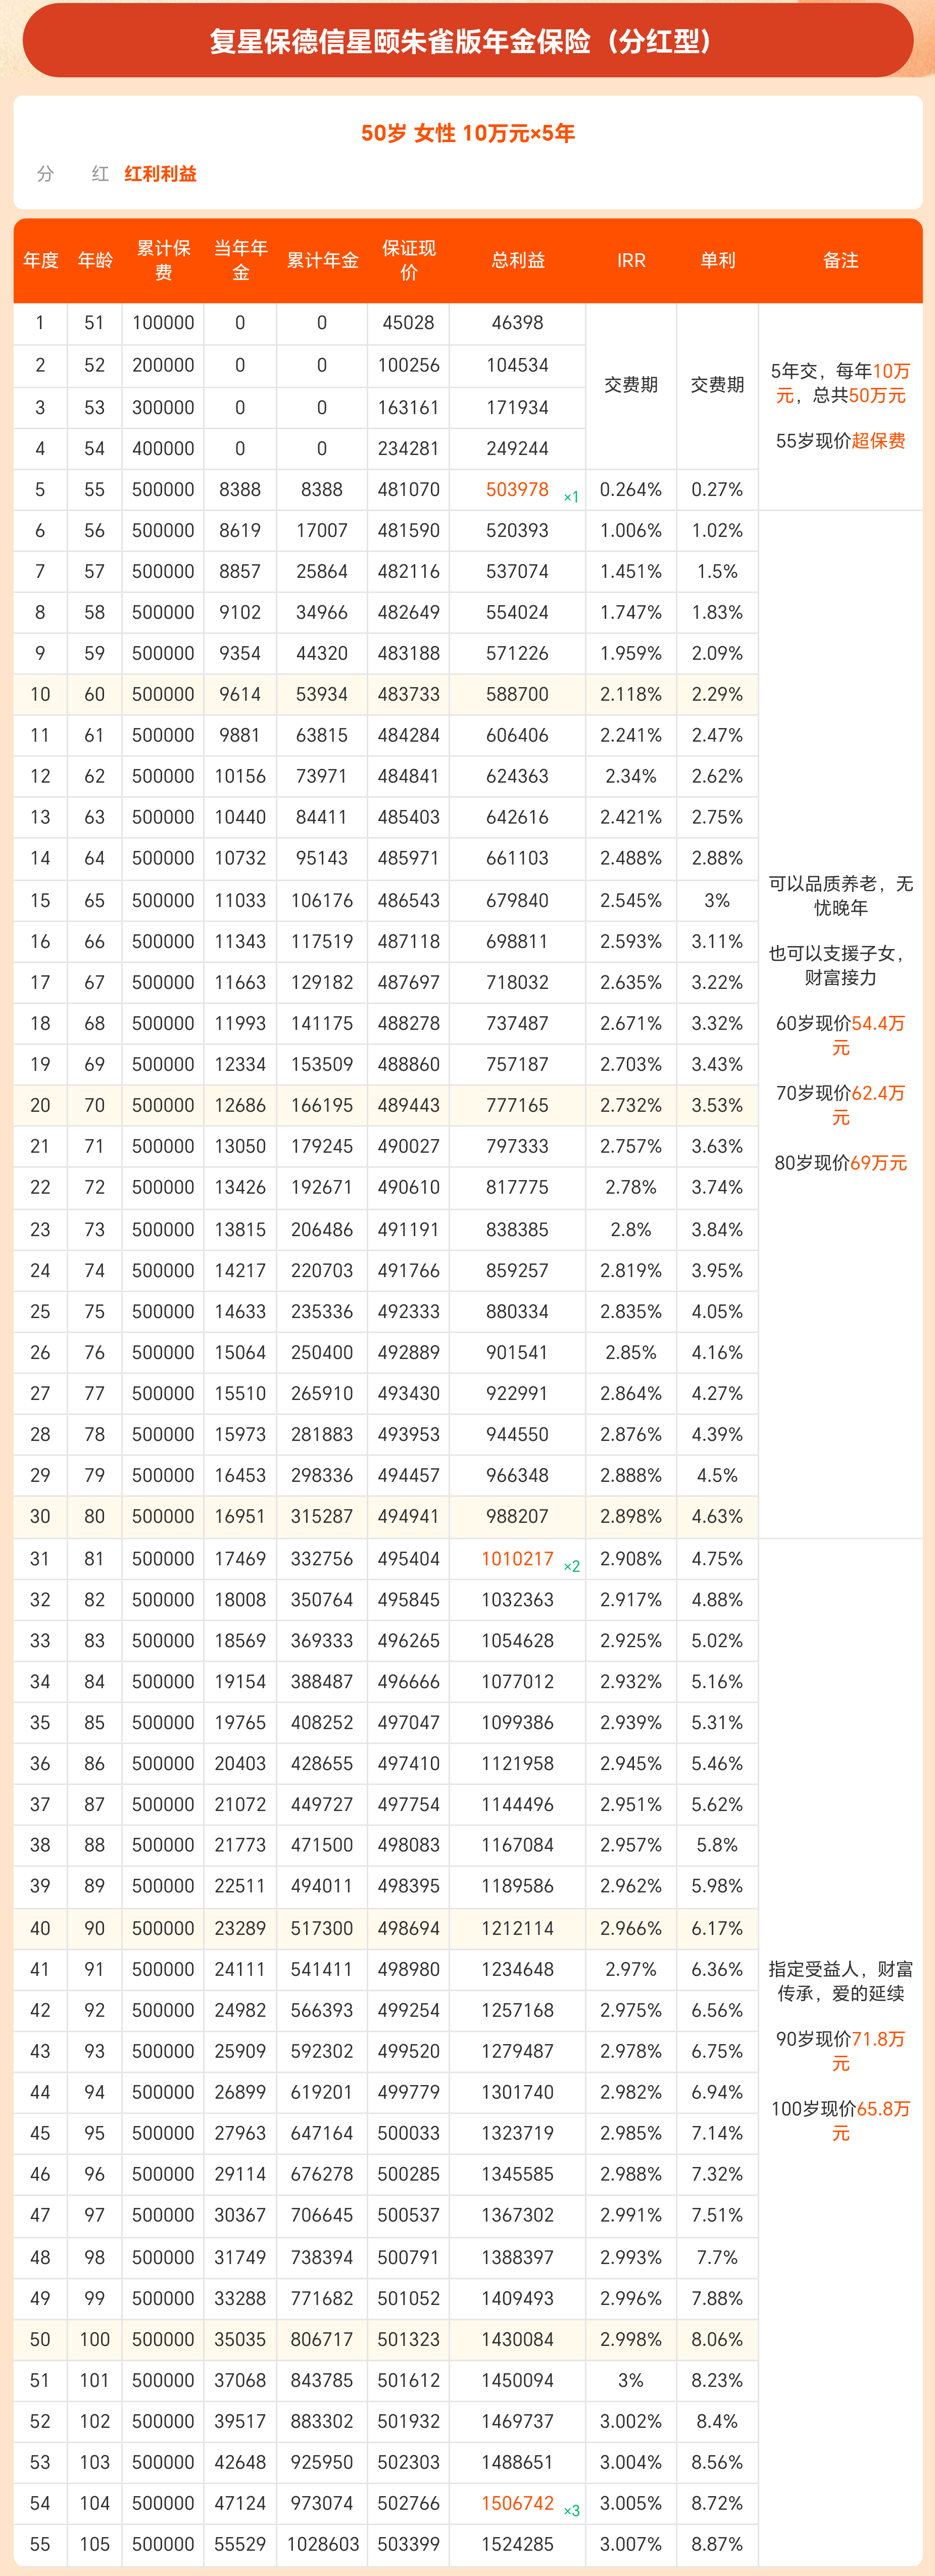Click the 分红 label beside 红利利益
Screen dimensions: 935x2576
coord(73,174)
